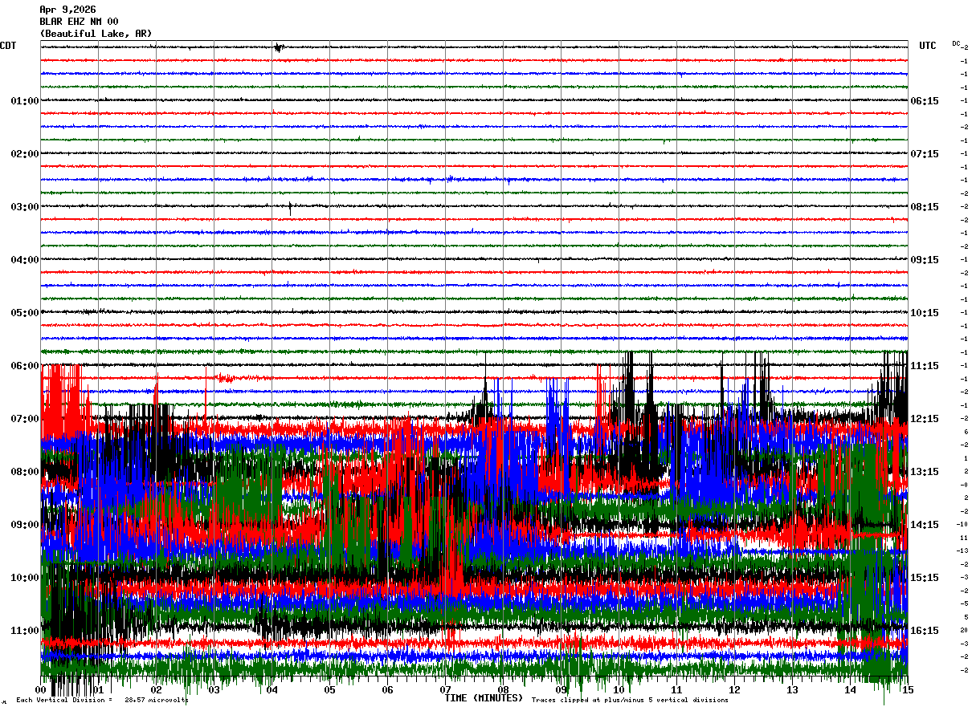This screenshot has width=972, height=711.
Task: Click minute-axis tick label '10'
Action: [619, 690]
